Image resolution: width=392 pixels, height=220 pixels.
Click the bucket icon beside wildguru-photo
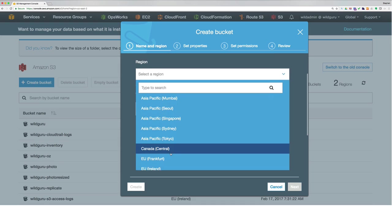(25, 167)
